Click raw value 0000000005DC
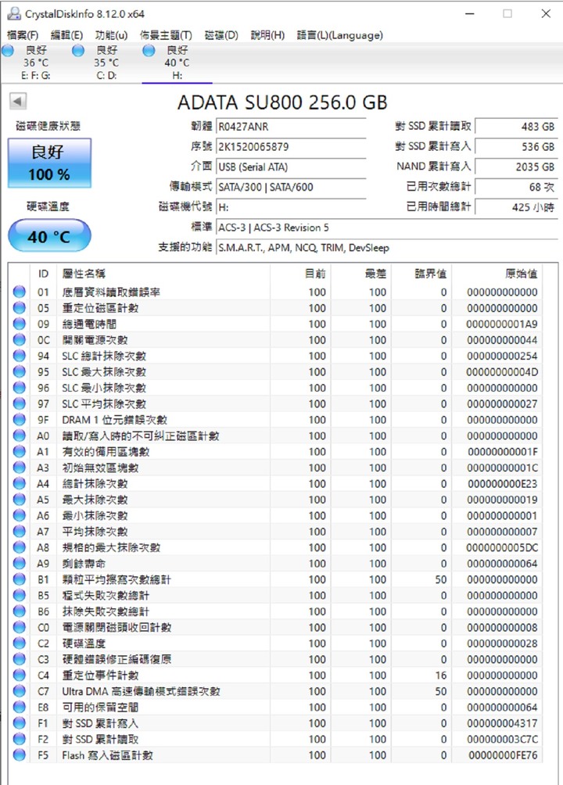 click(502, 547)
